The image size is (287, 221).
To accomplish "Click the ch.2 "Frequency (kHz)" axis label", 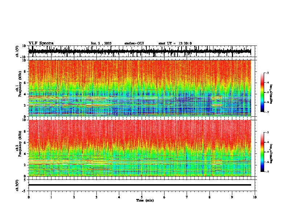I will [20, 144].
